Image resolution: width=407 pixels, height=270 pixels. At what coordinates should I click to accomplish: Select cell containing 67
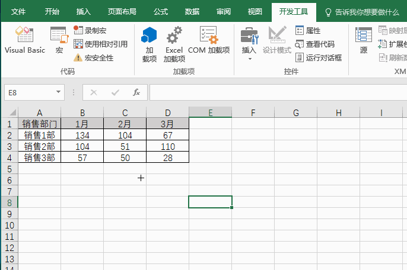click(168, 135)
